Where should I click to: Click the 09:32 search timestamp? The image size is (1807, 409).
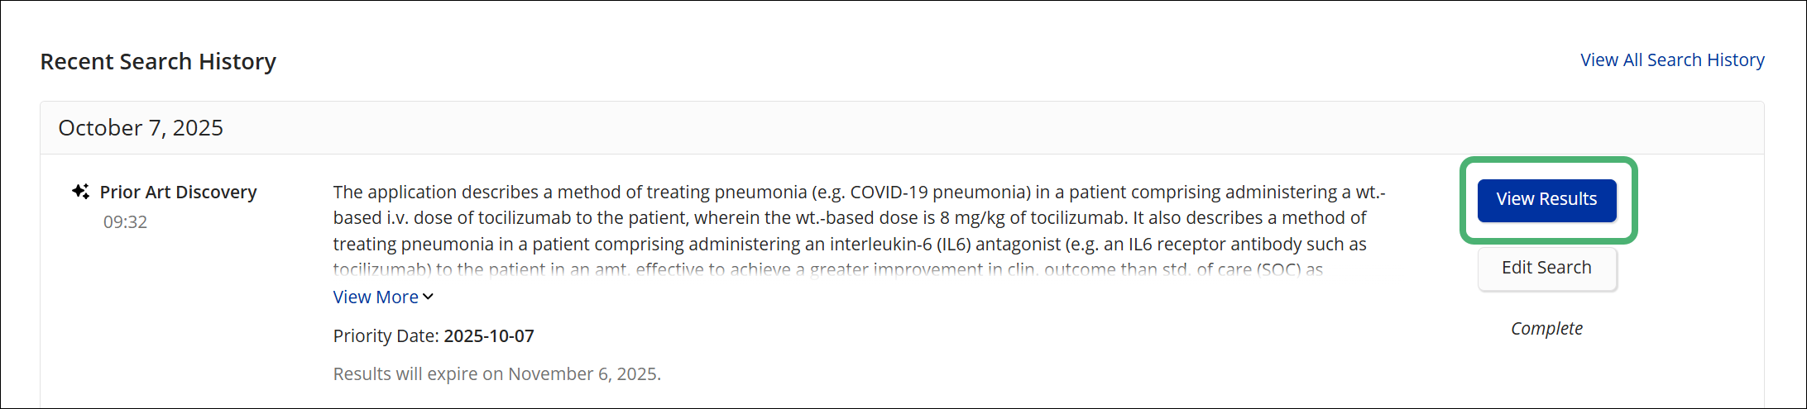[125, 222]
